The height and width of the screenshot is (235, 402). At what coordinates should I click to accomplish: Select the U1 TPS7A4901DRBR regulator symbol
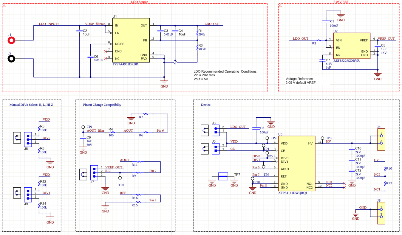(x=131, y=40)
